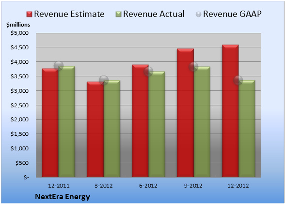The image size is (285, 204).
Task: Click the GAAP sphere marker for 12-2011
Action: tap(59, 66)
